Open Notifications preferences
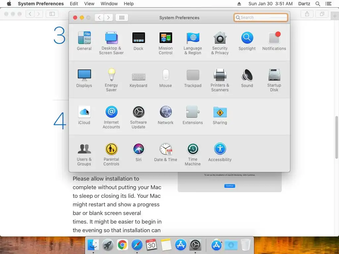339x254 pixels. pos(274,41)
